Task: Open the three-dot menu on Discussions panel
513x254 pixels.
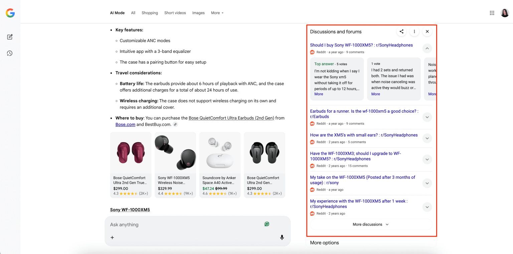Action: pyautogui.click(x=414, y=31)
